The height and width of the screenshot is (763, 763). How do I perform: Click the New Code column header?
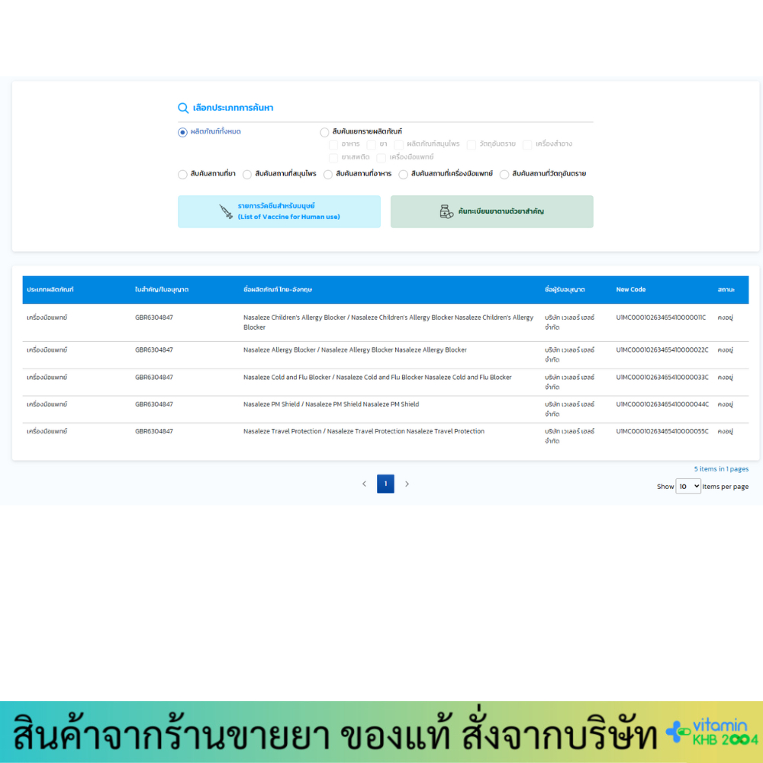tap(631, 290)
